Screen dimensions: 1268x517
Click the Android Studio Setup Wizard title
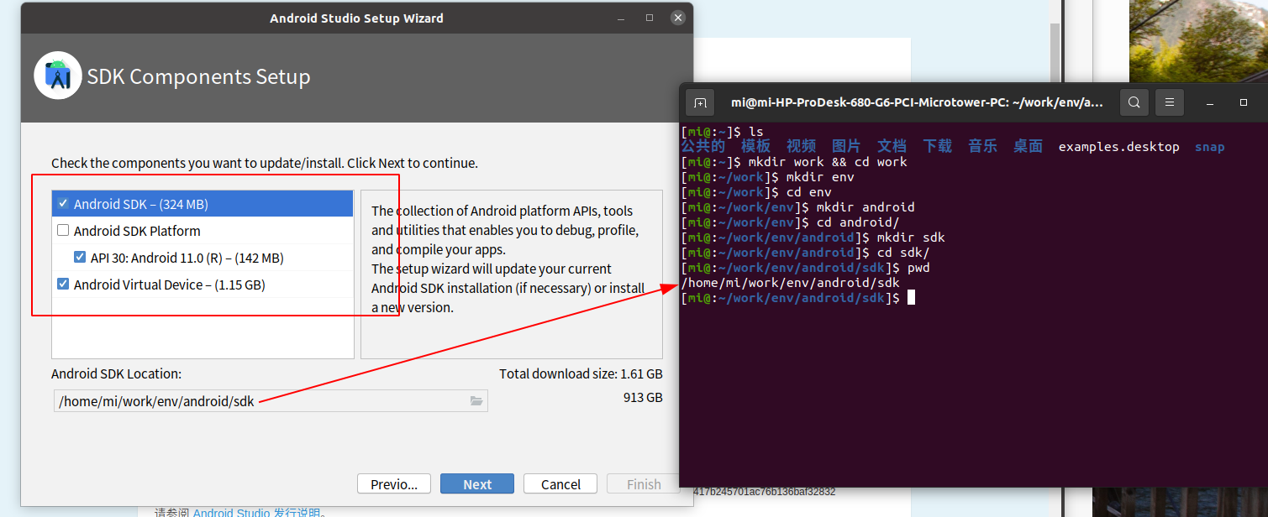pyautogui.click(x=356, y=18)
